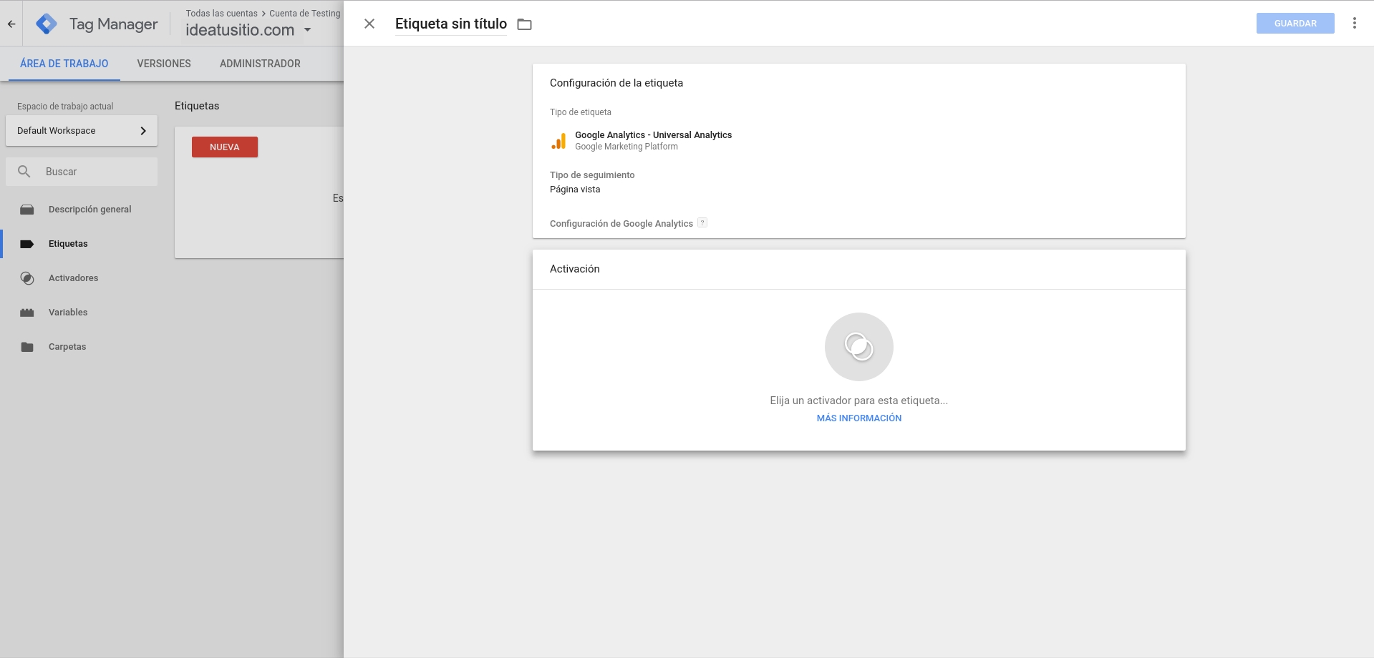Click the Google Analytics bar chart icon
Image resolution: width=1374 pixels, height=658 pixels.
(558, 141)
